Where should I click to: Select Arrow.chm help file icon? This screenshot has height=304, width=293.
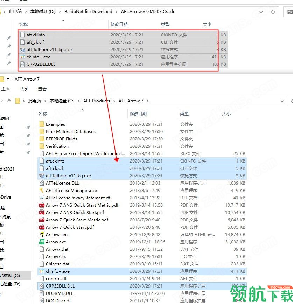[x=42, y=235]
